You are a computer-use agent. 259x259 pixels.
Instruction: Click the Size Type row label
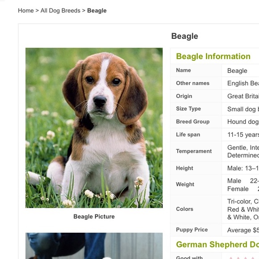pos(188,109)
